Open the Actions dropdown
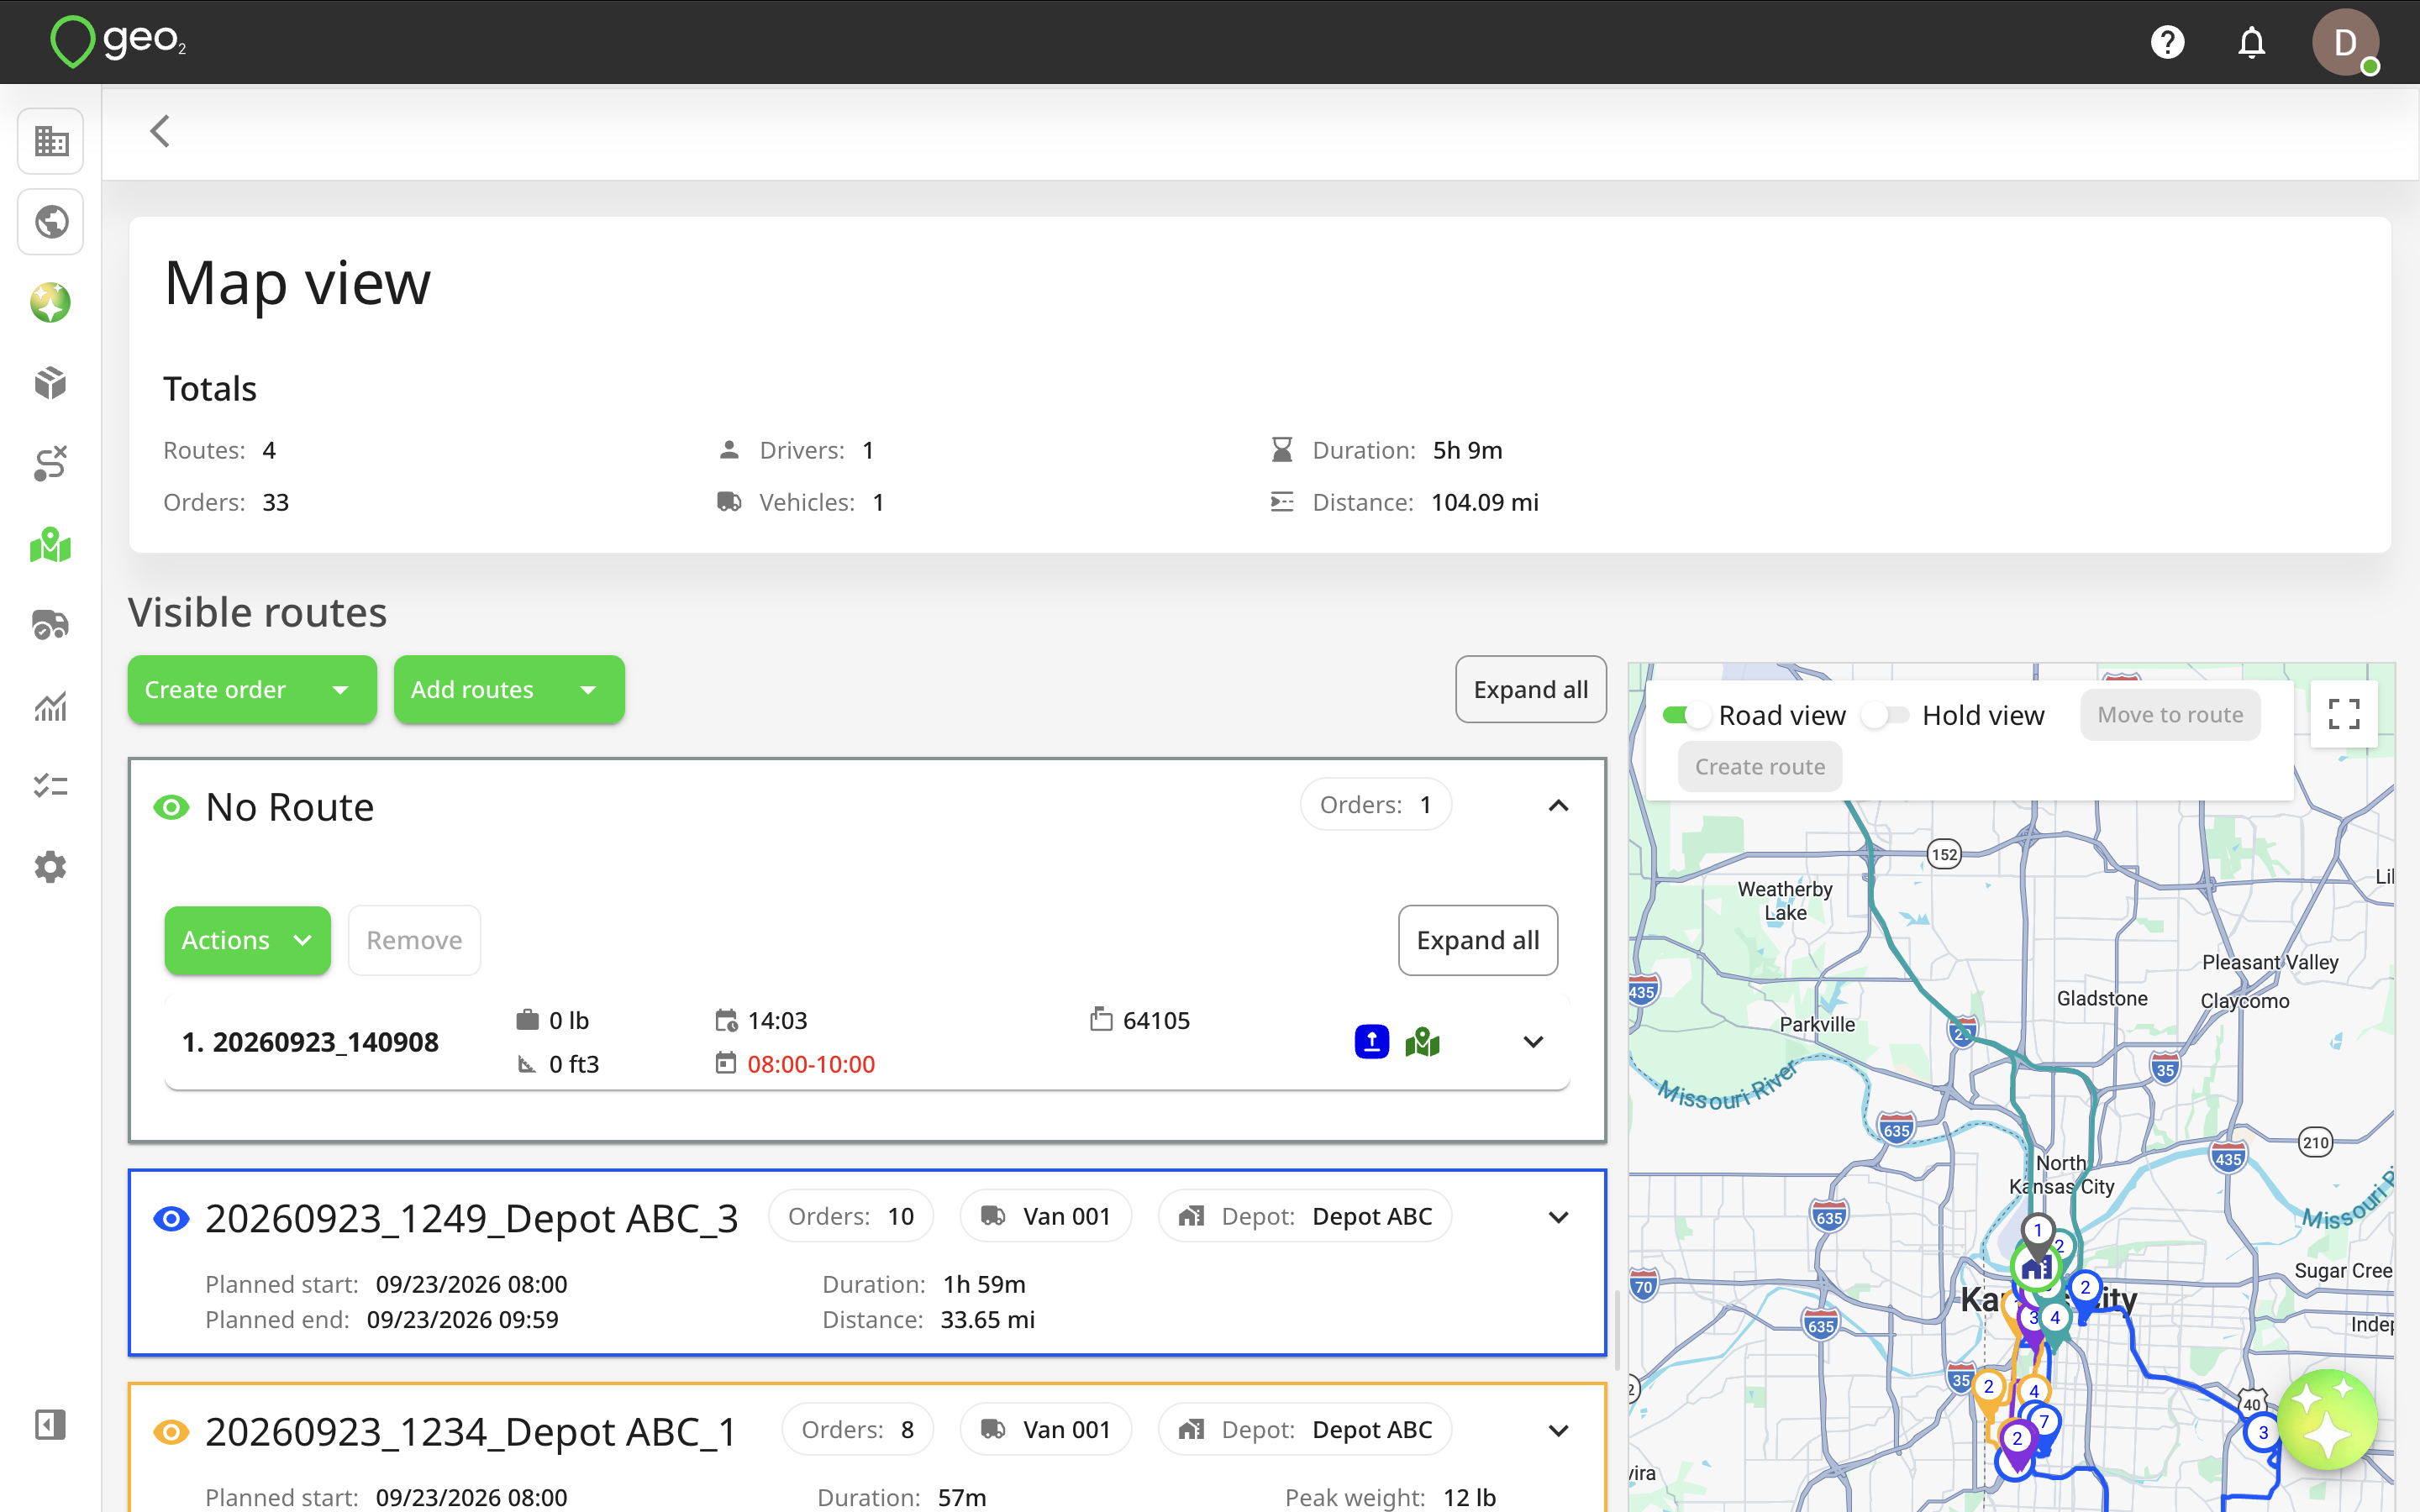Image resolution: width=2420 pixels, height=1512 pixels. pyautogui.click(x=247, y=940)
